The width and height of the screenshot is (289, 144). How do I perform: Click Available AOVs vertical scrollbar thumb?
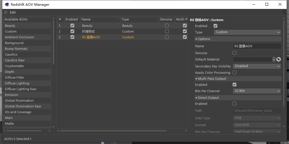click(53, 42)
